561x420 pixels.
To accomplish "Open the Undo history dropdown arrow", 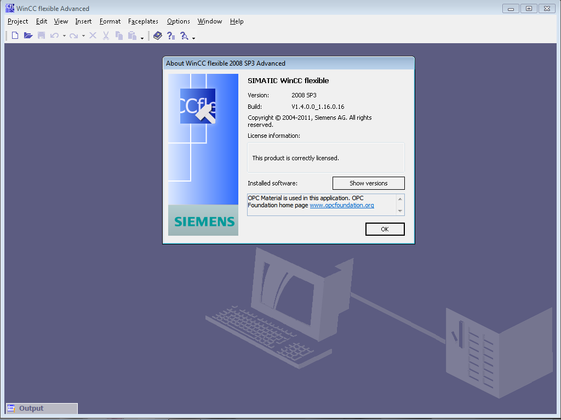I will click(x=64, y=35).
